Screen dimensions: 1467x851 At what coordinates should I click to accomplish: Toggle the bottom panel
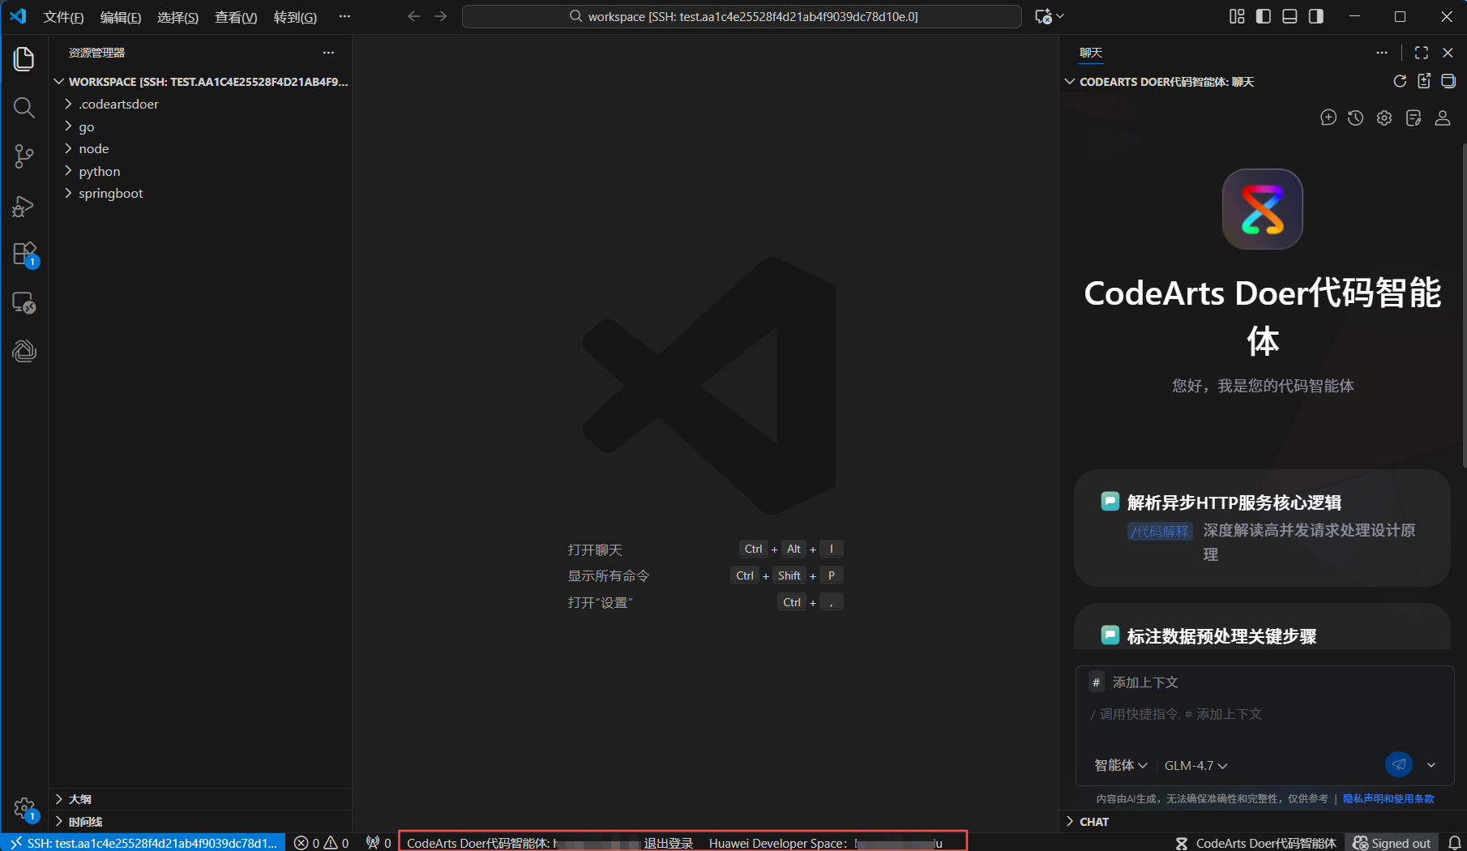(1290, 16)
